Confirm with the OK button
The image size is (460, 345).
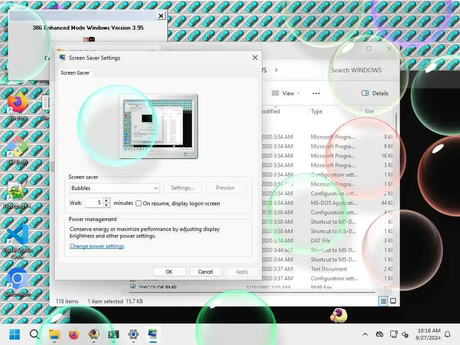click(169, 272)
